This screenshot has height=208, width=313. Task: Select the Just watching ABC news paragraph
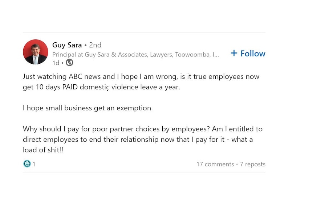tap(141, 82)
